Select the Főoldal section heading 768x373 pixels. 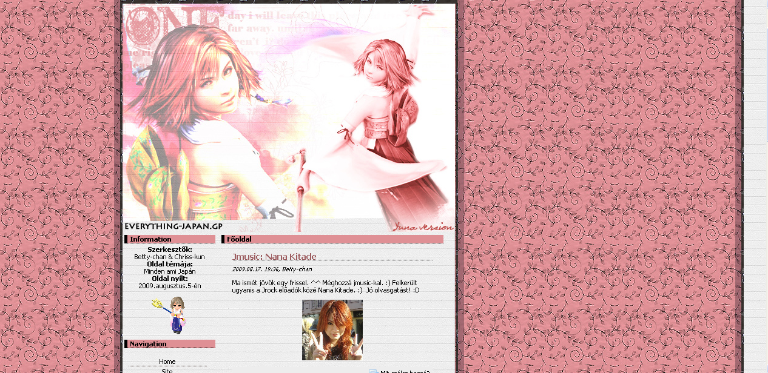point(332,239)
